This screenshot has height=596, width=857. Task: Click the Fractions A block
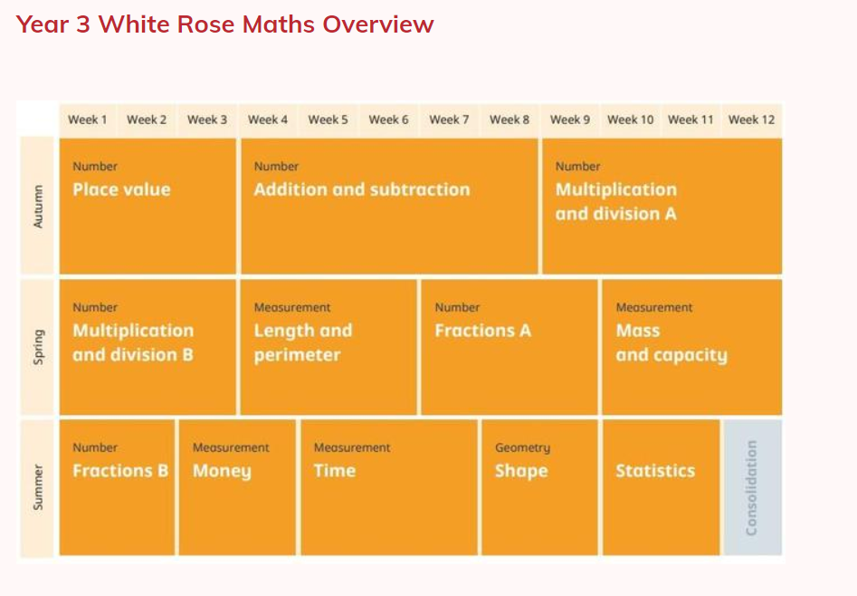pyautogui.click(x=509, y=347)
